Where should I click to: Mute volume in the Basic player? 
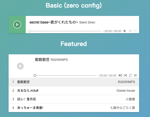(125, 31)
